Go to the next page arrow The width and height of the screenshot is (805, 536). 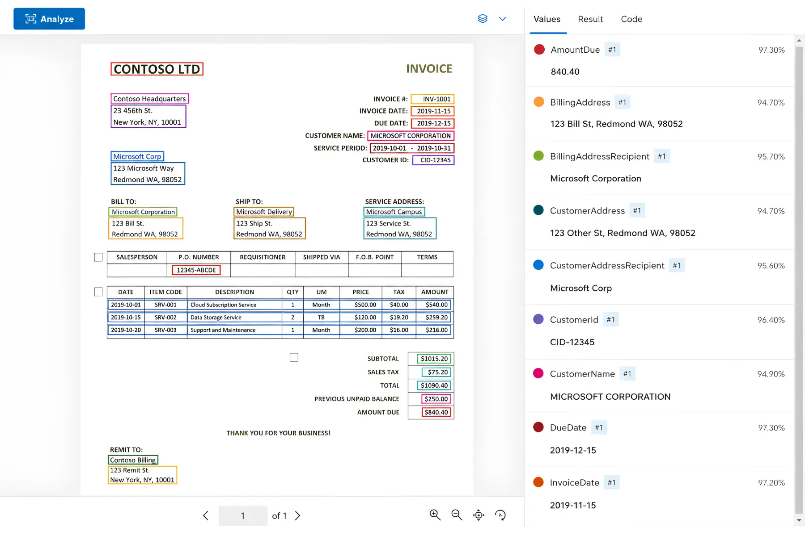298,515
